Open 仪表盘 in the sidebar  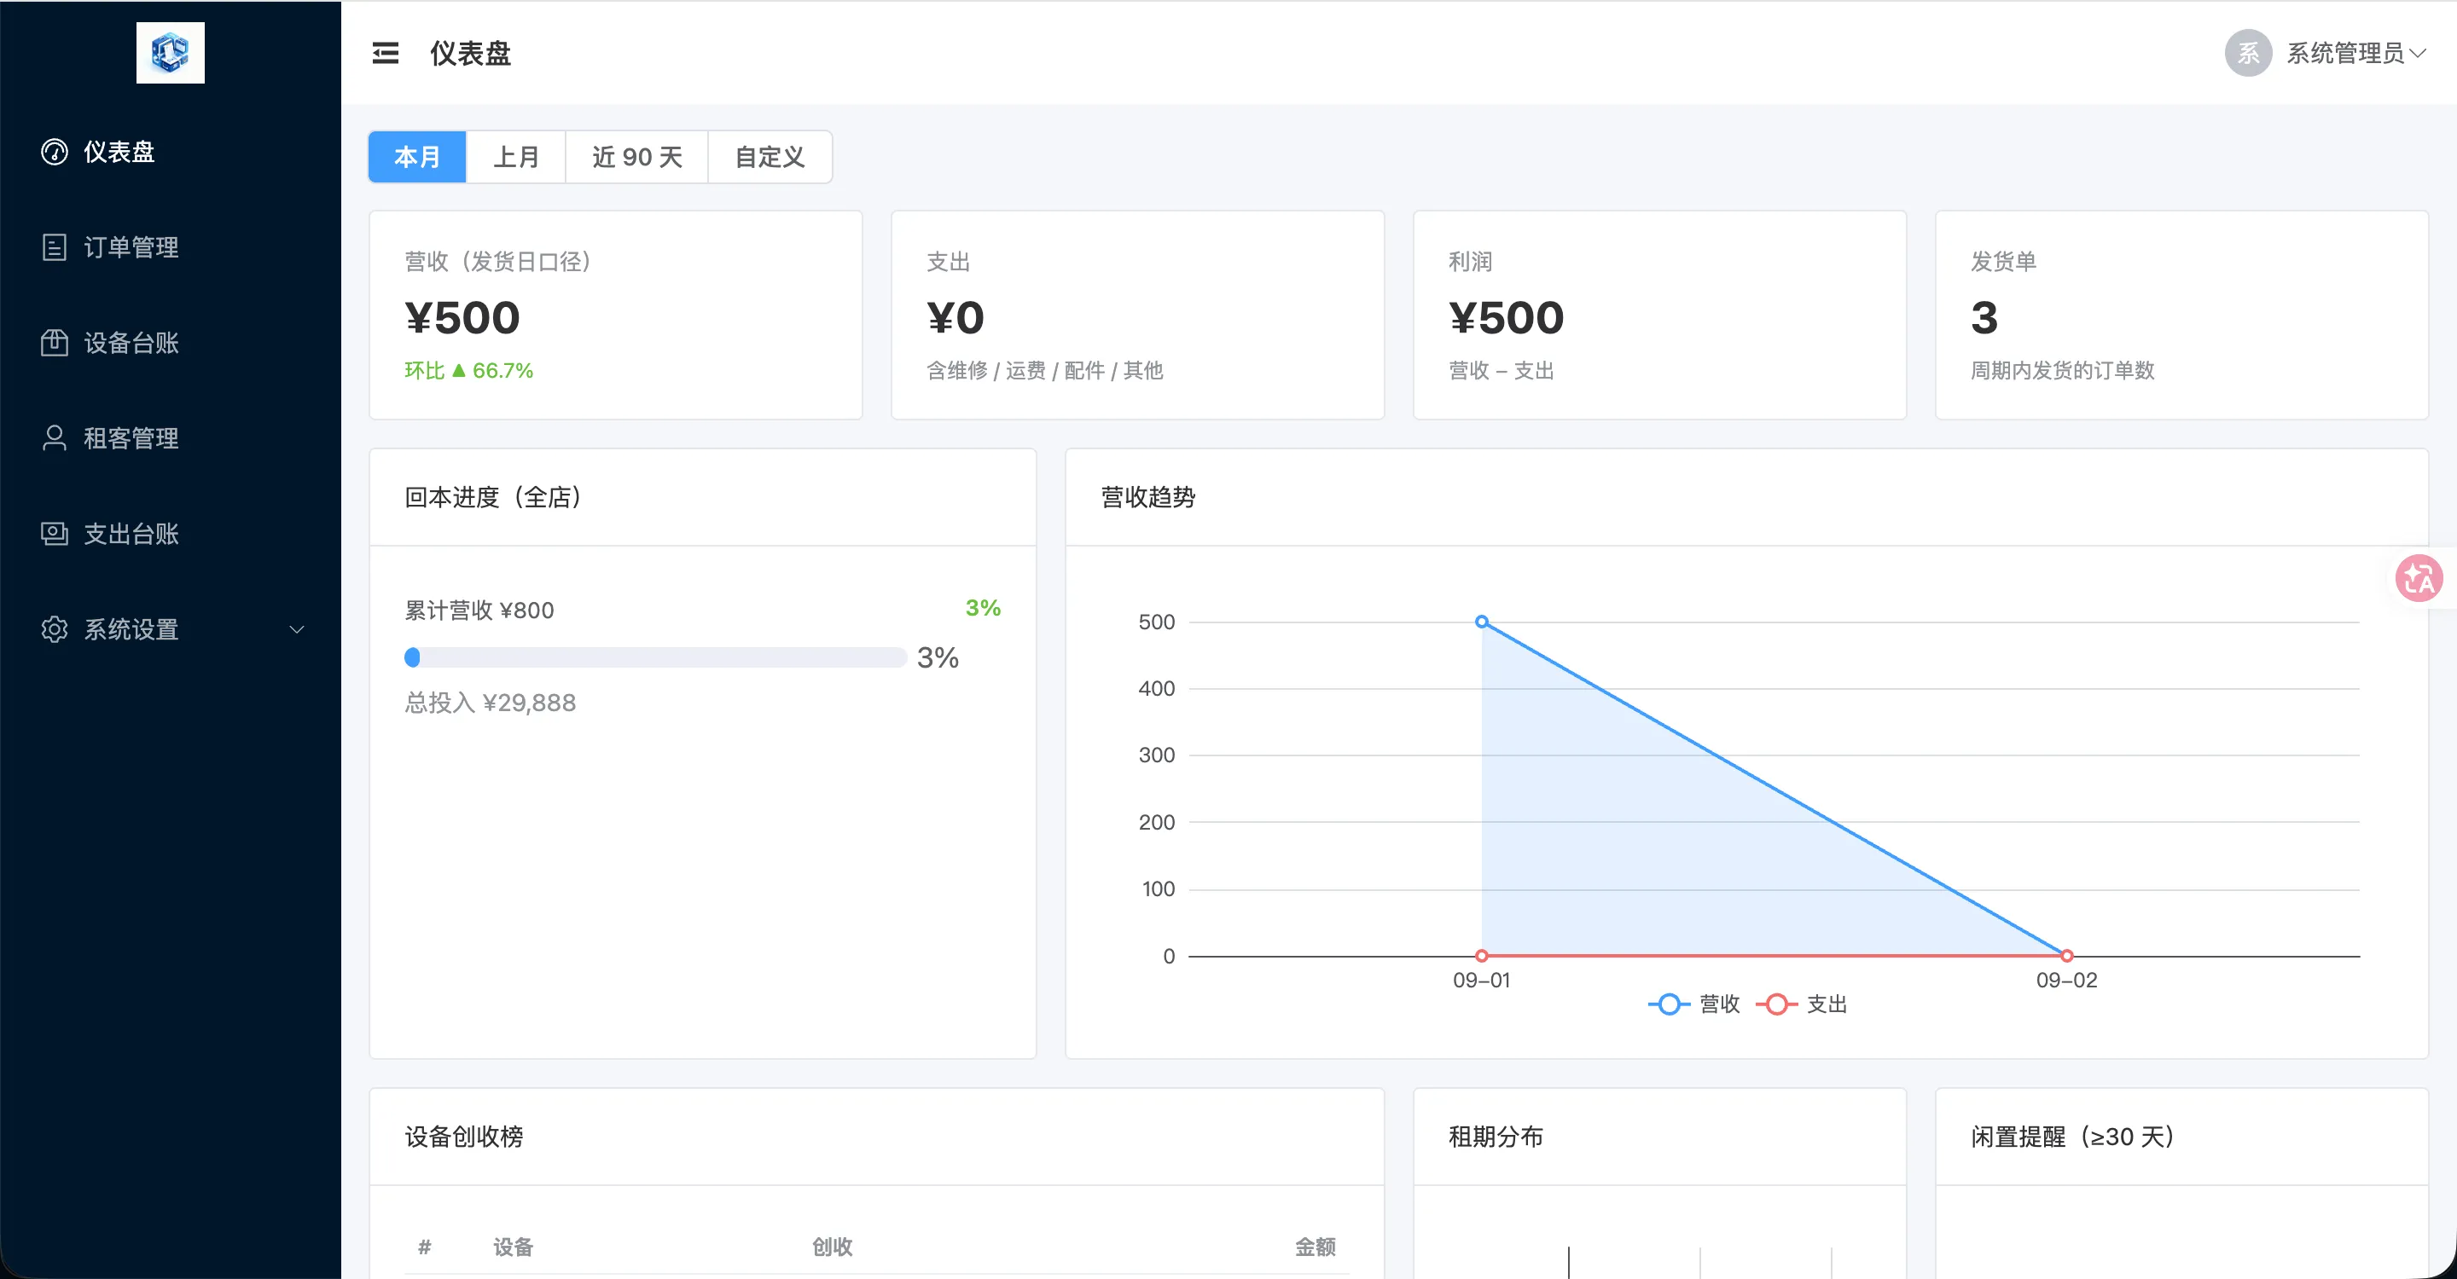coord(171,152)
